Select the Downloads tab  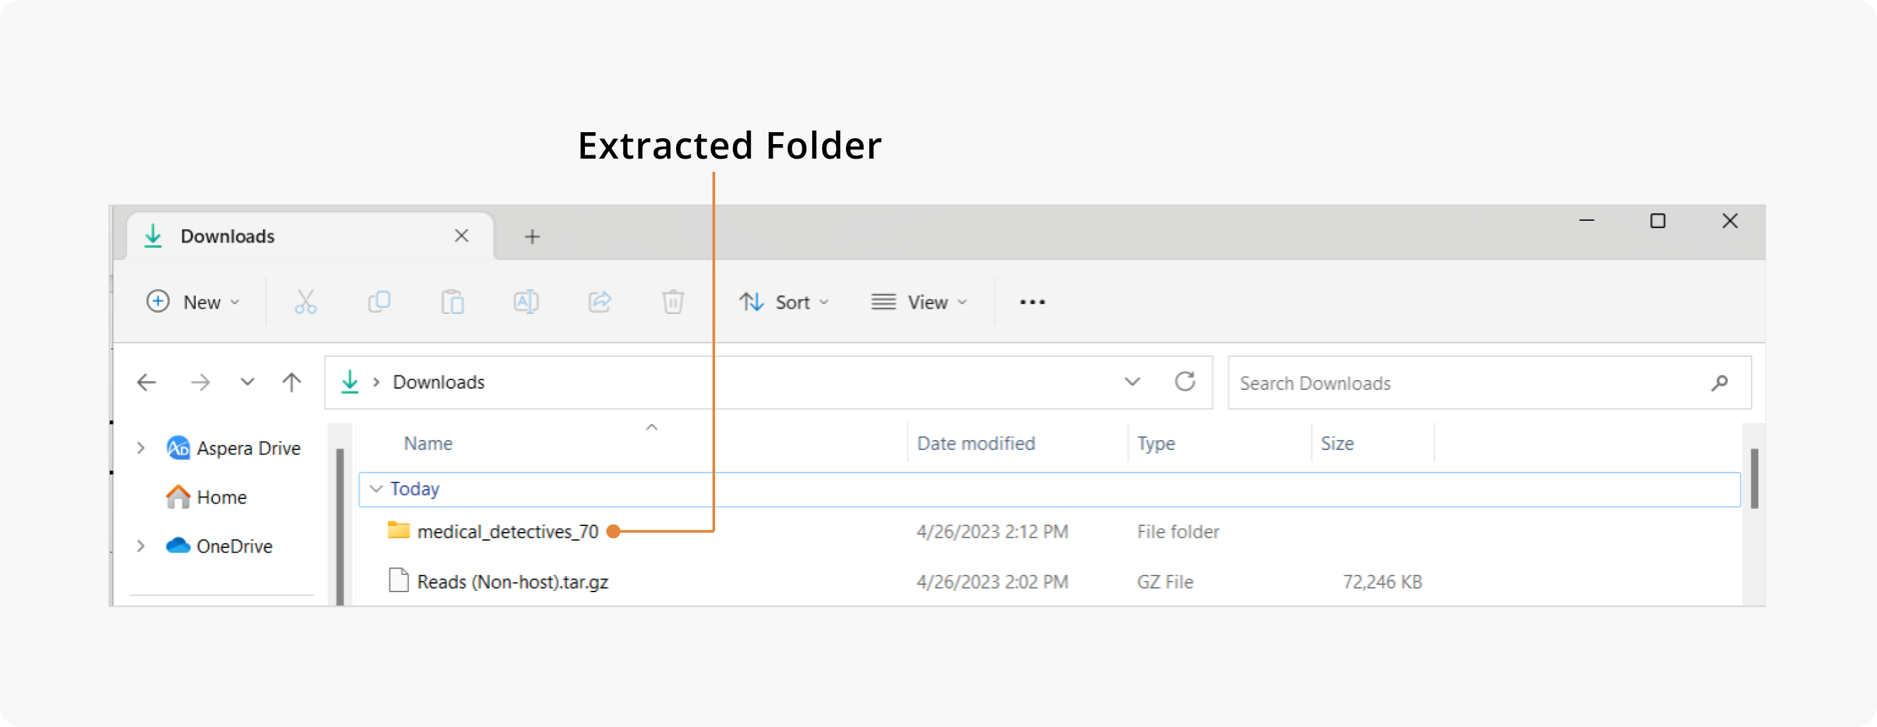(x=311, y=236)
